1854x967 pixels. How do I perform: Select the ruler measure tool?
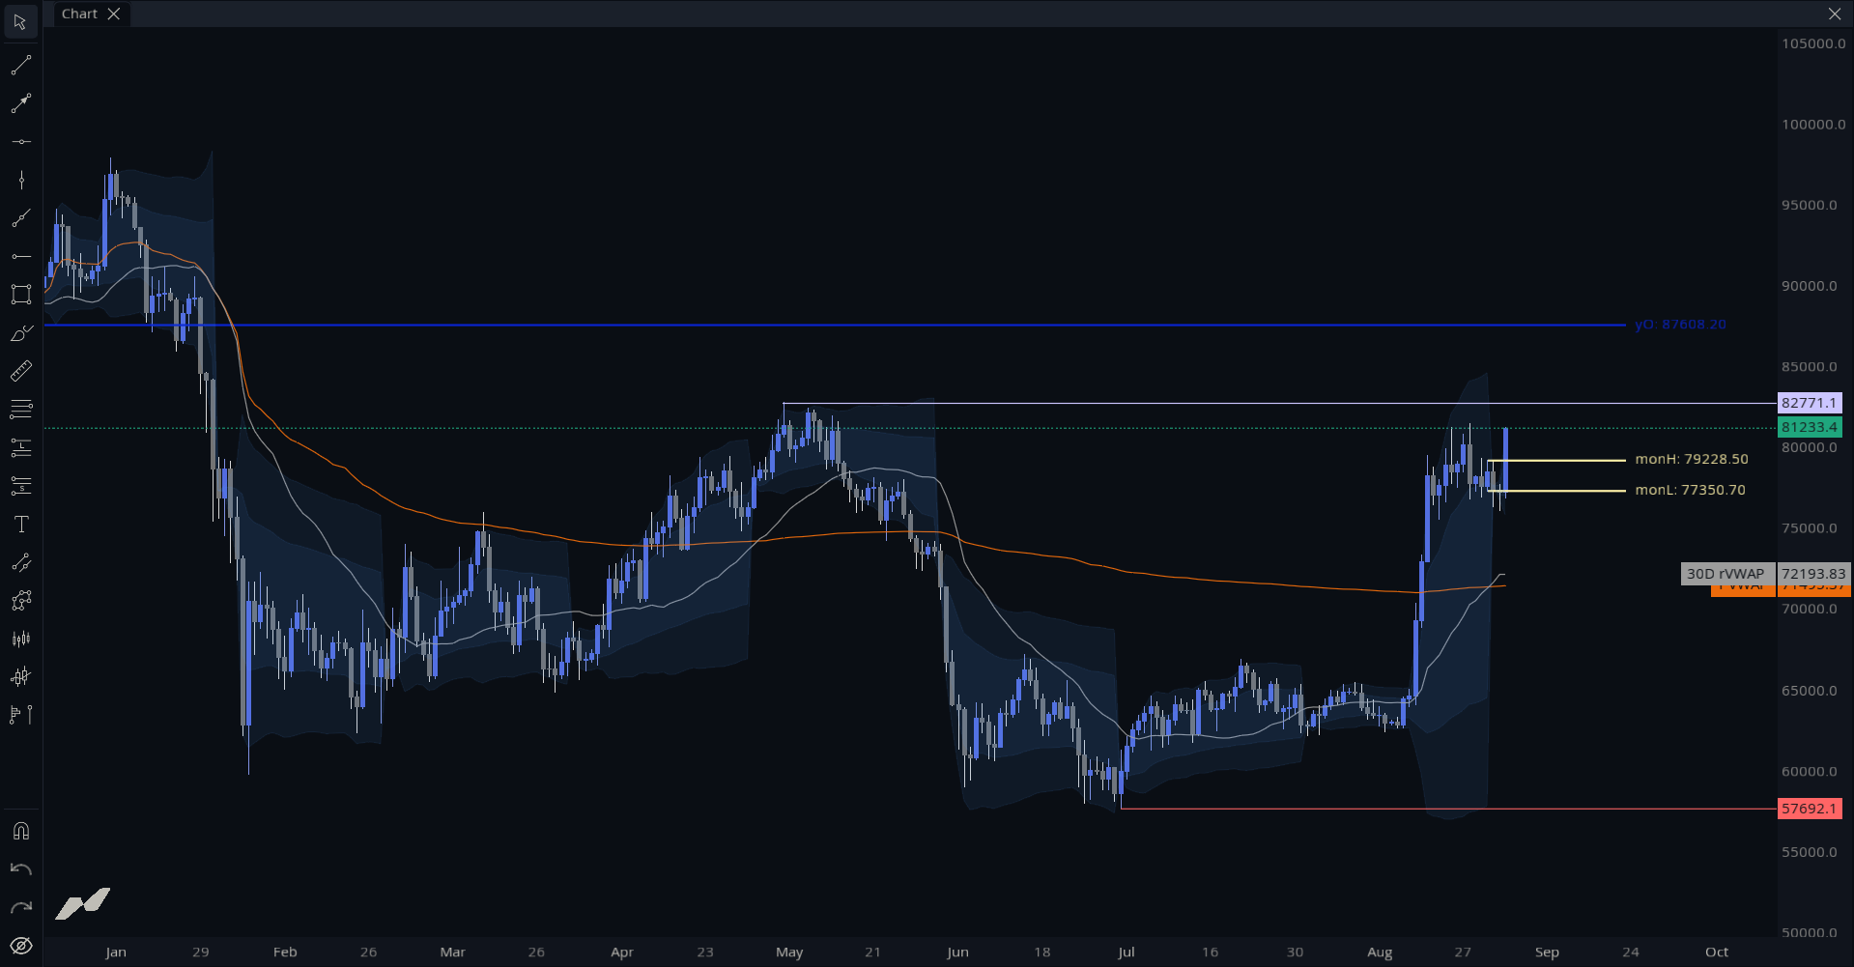[x=20, y=371]
